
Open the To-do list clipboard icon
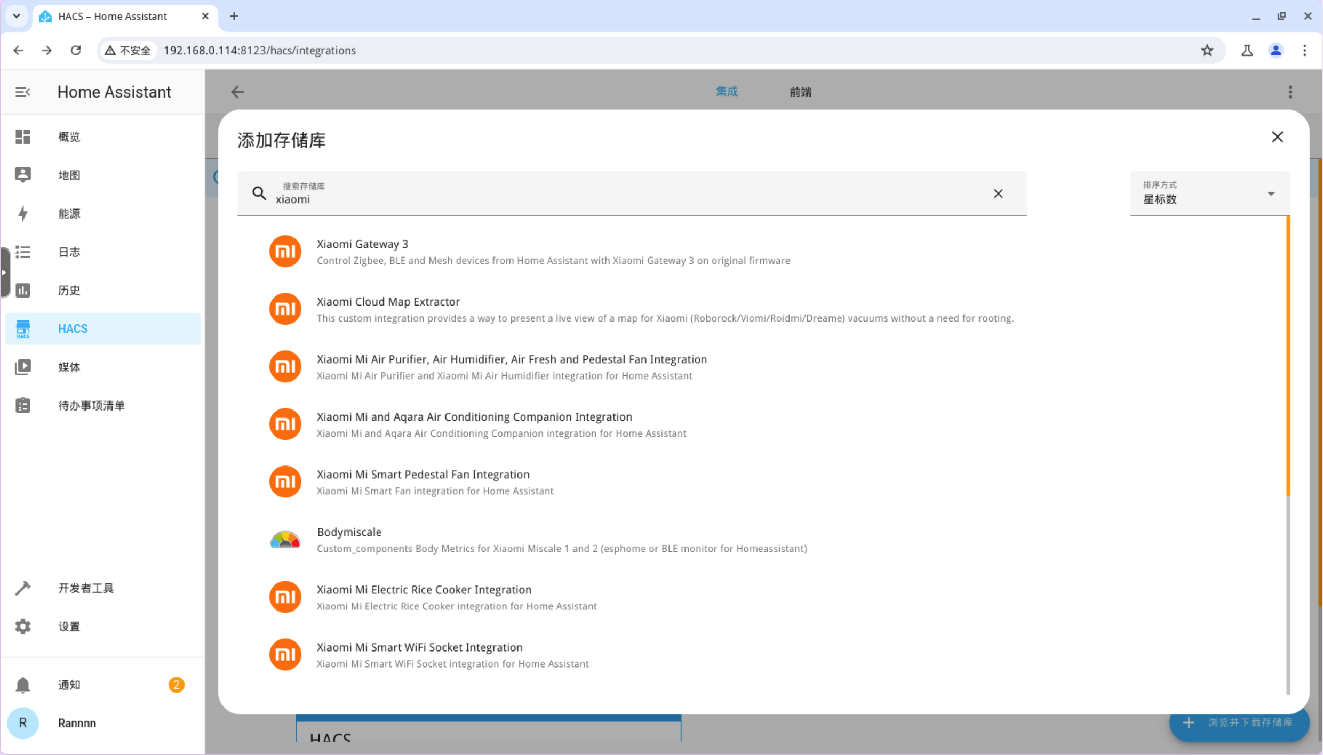click(23, 405)
